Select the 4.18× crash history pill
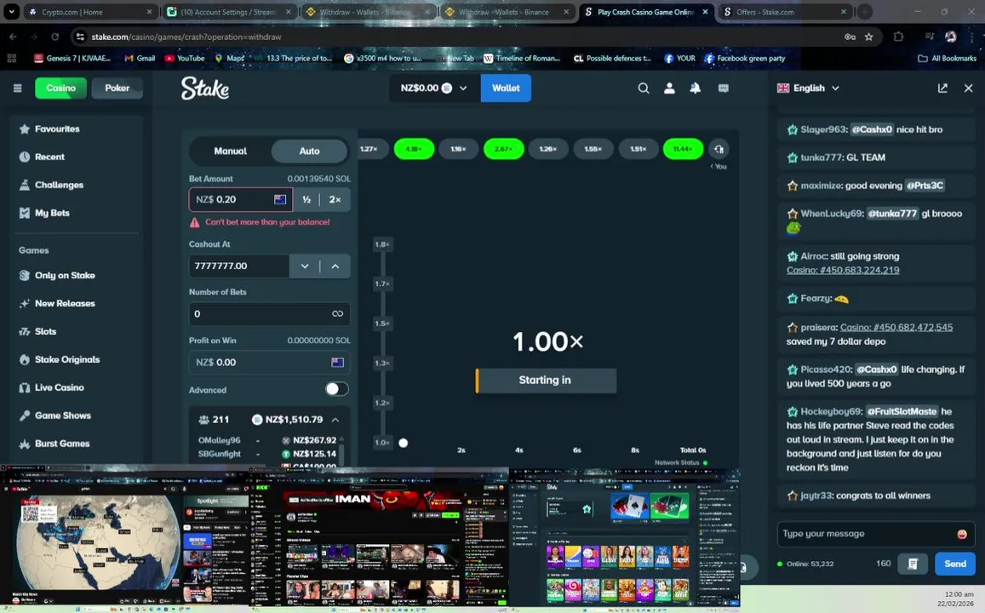The image size is (985, 613). [414, 149]
